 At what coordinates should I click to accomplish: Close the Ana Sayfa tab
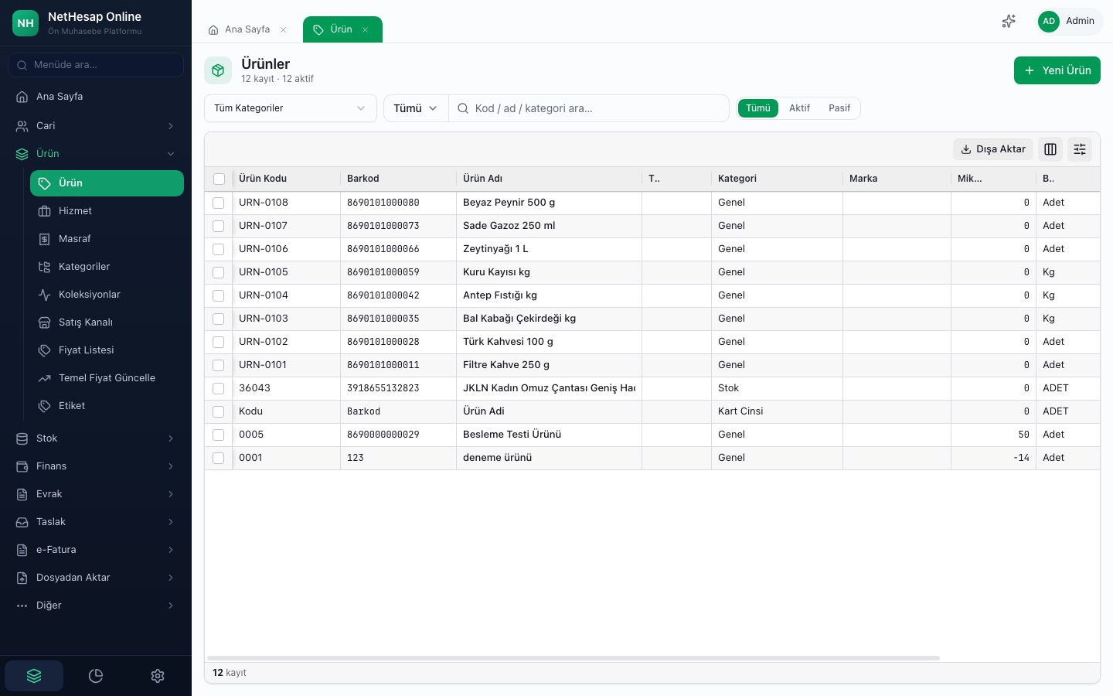(x=284, y=30)
